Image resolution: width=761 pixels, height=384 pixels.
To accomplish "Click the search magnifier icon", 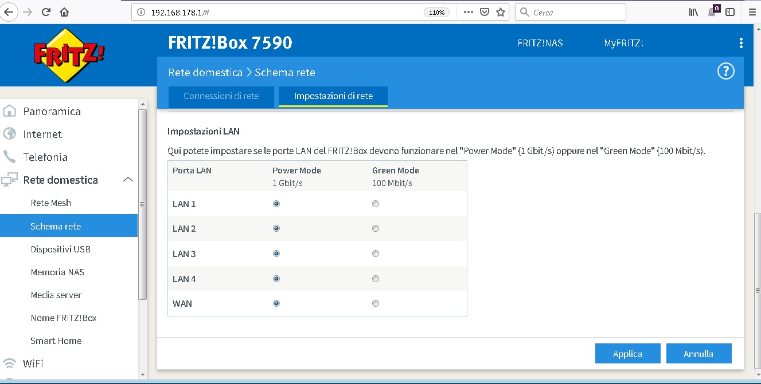I will point(525,12).
